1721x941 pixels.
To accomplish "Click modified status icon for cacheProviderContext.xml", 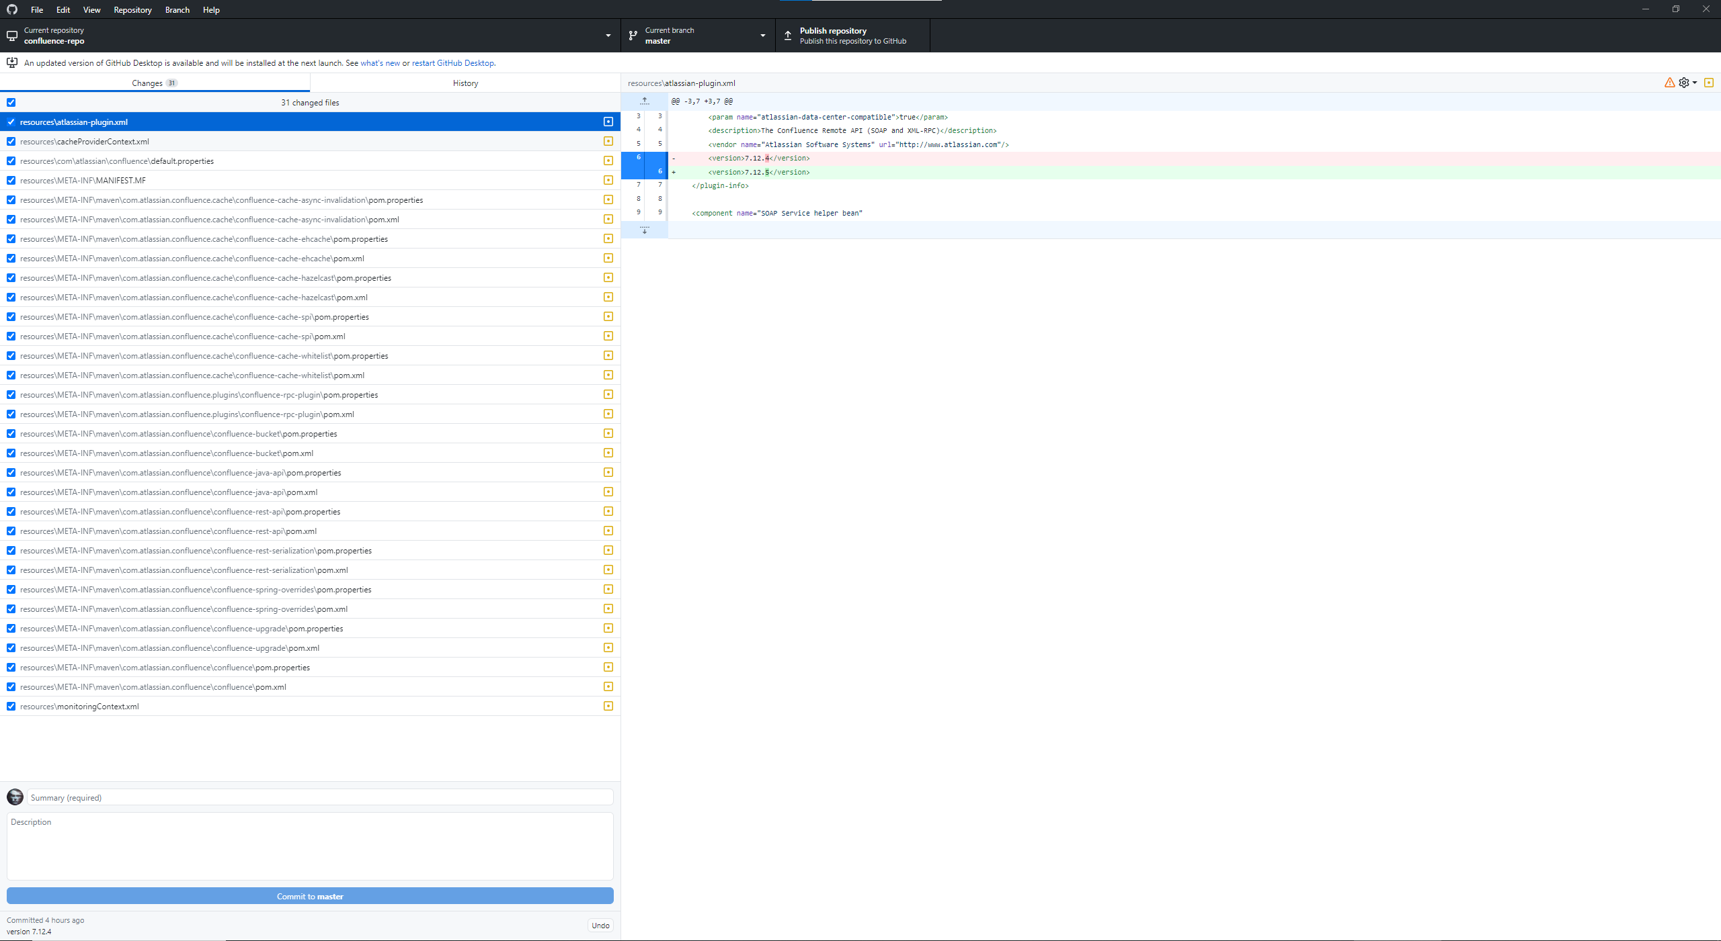I will [x=608, y=141].
